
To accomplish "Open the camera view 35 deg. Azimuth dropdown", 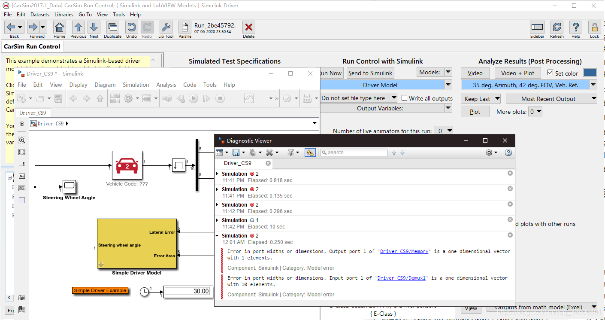I will (593, 85).
